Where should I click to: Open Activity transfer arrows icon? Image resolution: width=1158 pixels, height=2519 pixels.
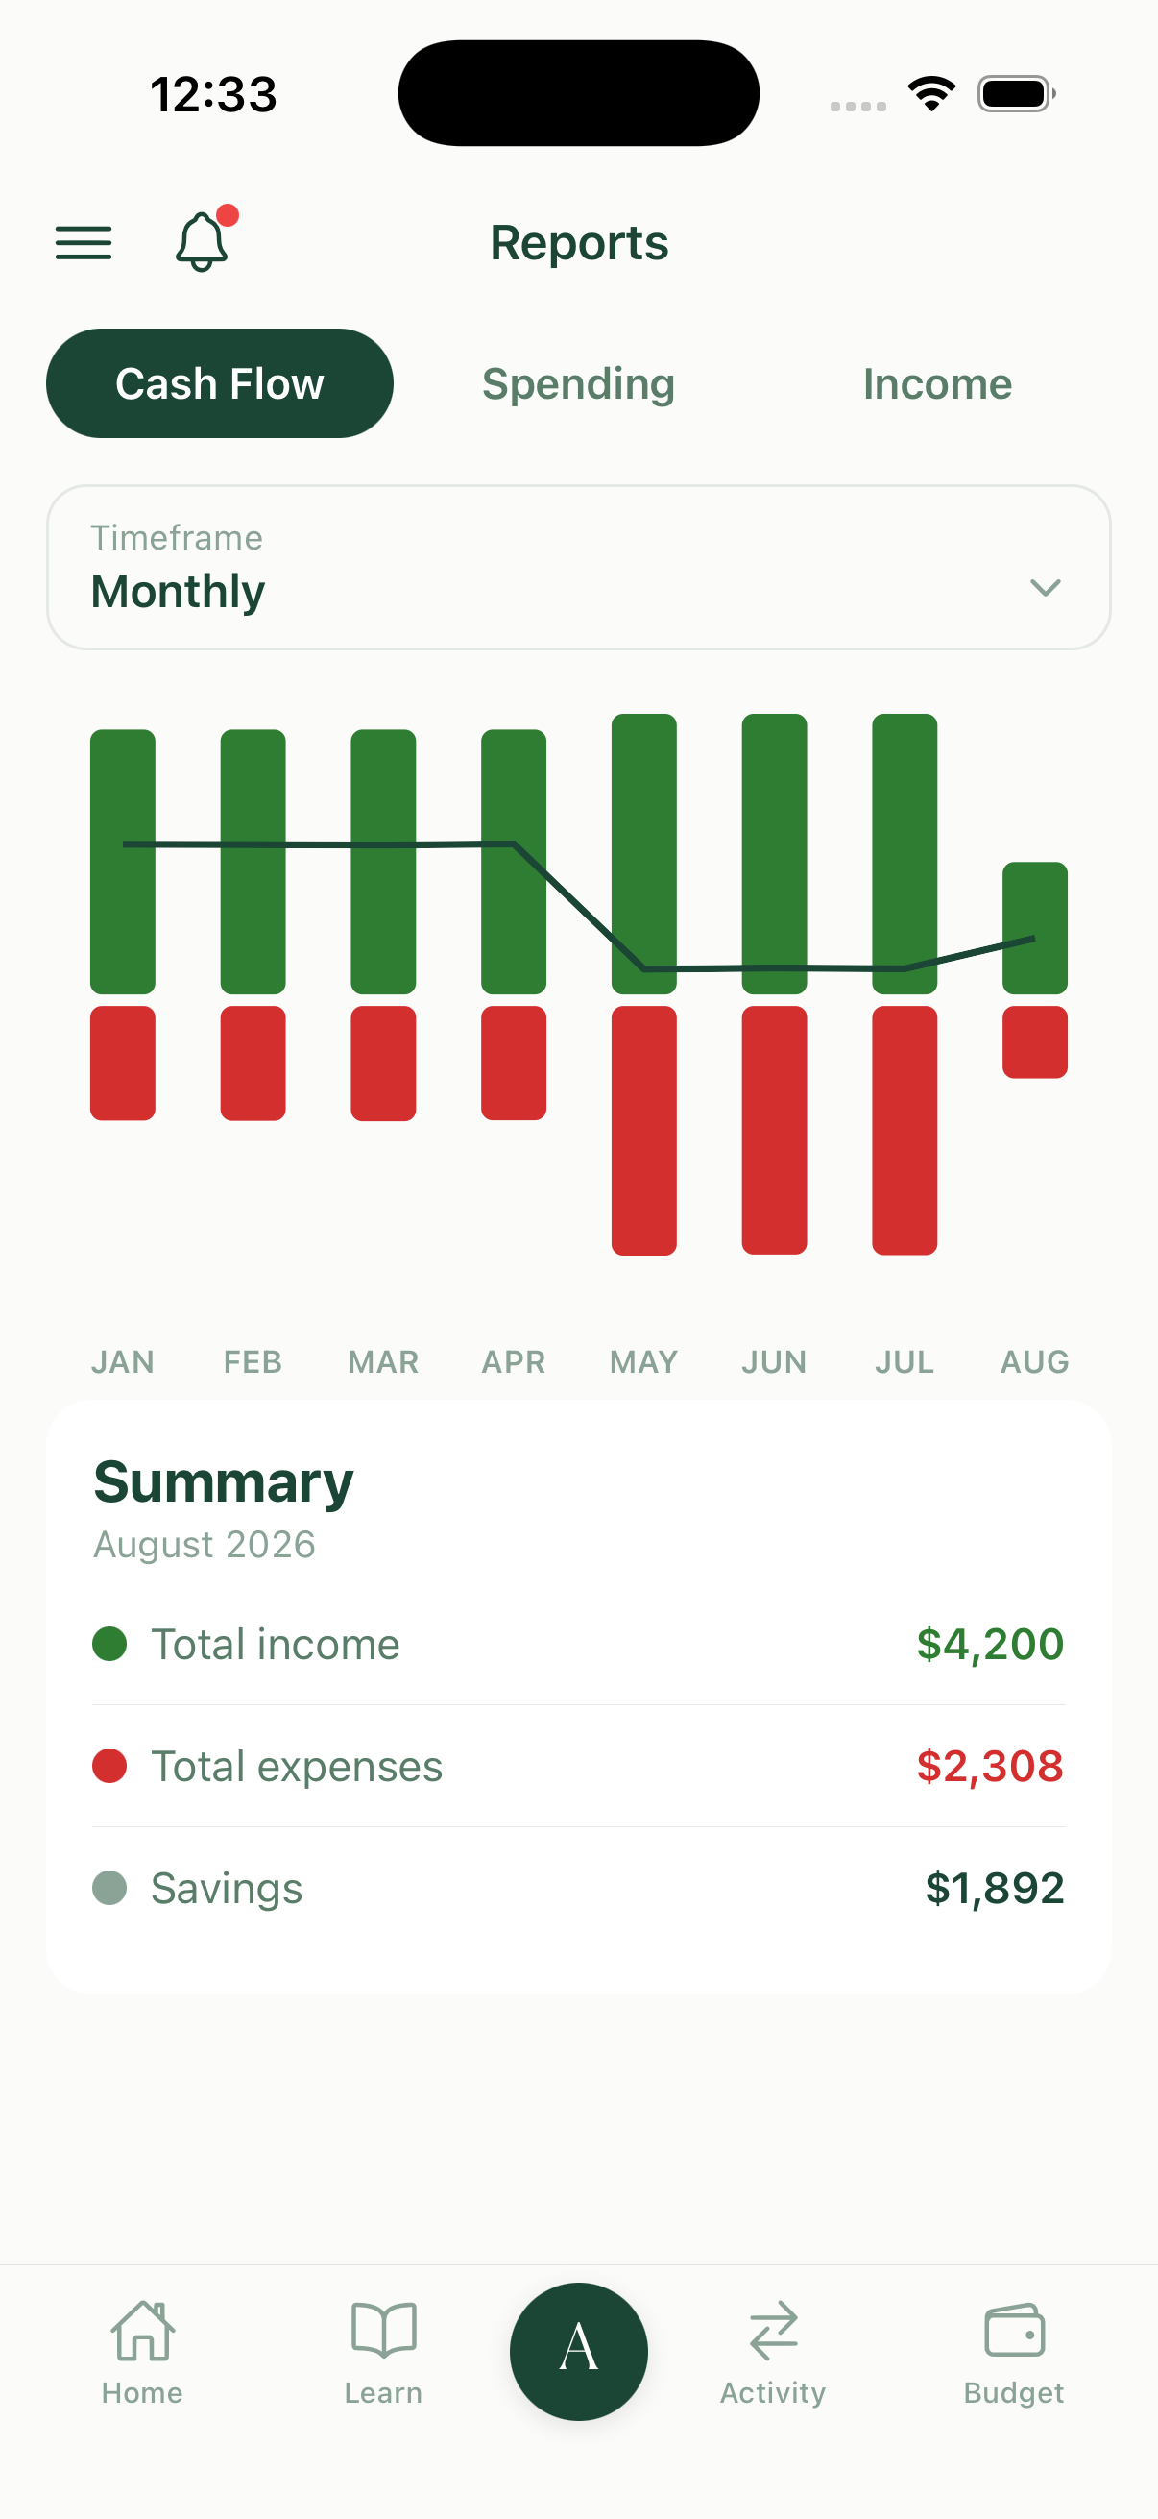tap(773, 2332)
